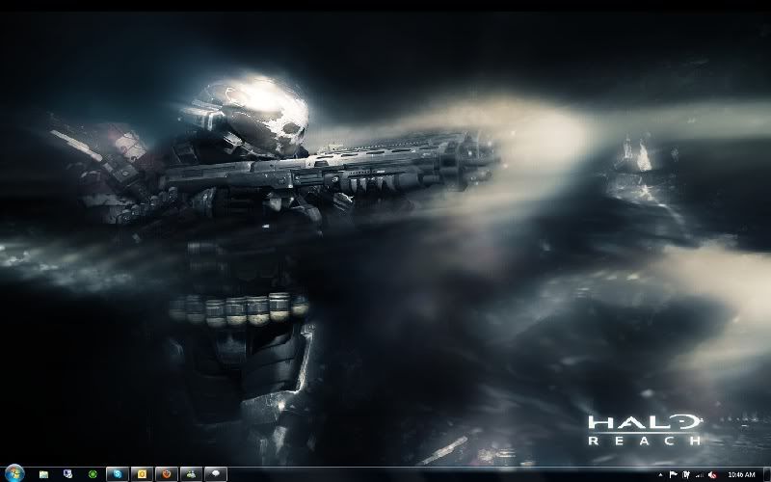Open the Windows Start menu
771x482 pixels.
pyautogui.click(x=14, y=474)
